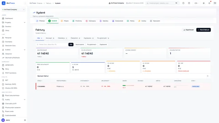Open the help question mark icon
The height and width of the screenshot is (123, 219).
point(189,3)
